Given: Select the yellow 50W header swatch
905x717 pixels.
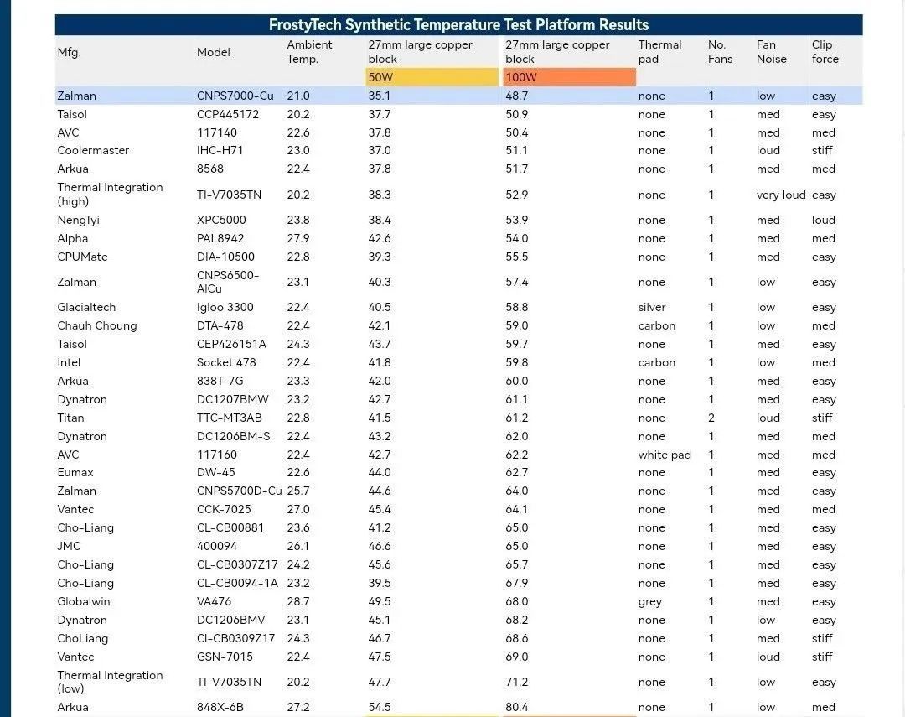Looking at the screenshot, I should click(432, 77).
